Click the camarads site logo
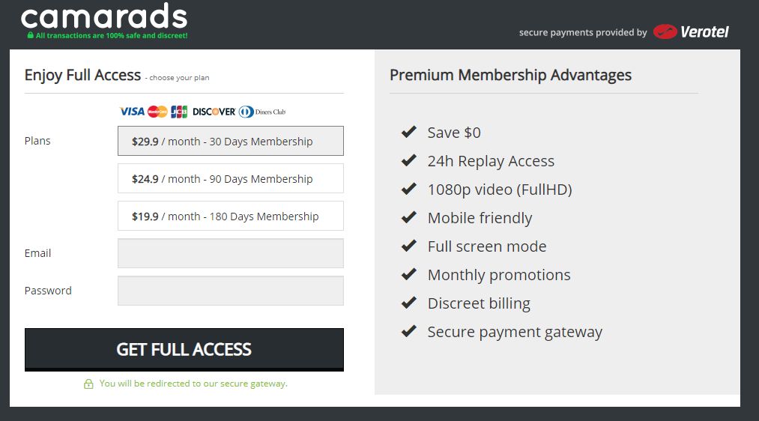Image resolution: width=759 pixels, height=421 pixels. click(104, 16)
